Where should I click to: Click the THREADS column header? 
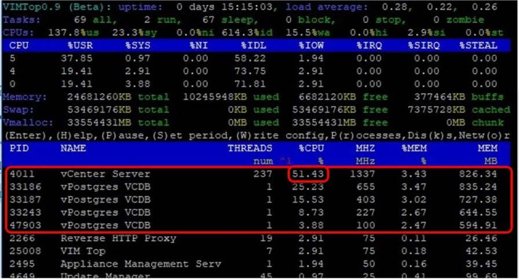click(250, 148)
